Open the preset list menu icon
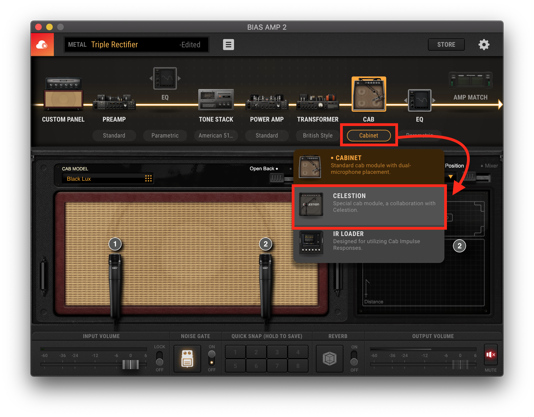Screen dimensions: 534x417 [x=228, y=45]
